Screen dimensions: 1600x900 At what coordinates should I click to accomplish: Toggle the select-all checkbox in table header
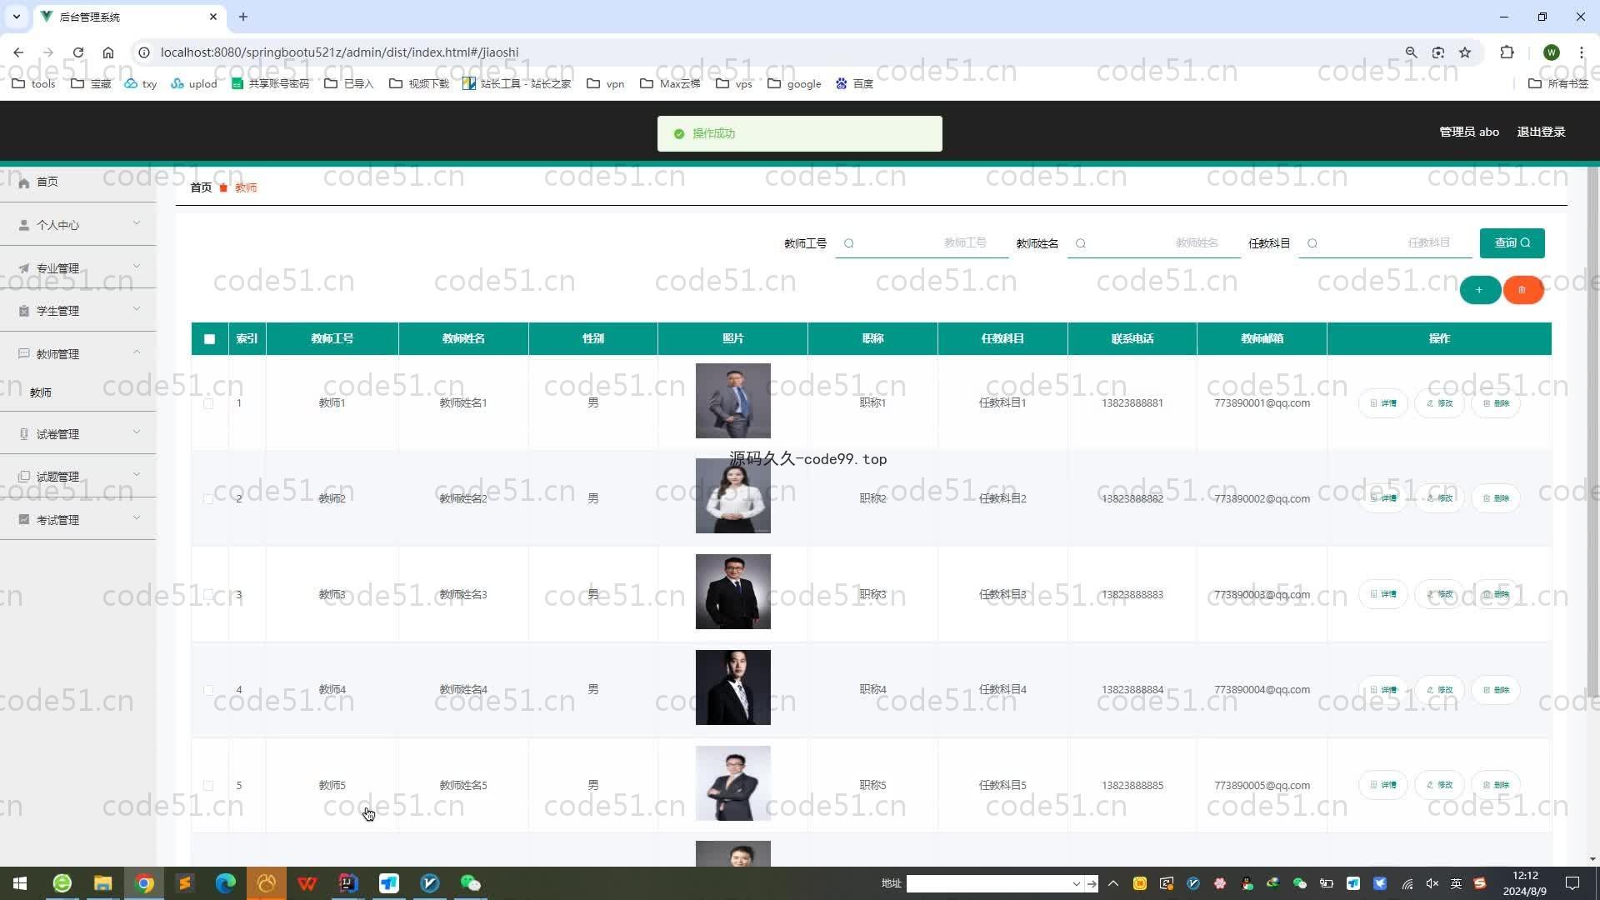(x=209, y=339)
